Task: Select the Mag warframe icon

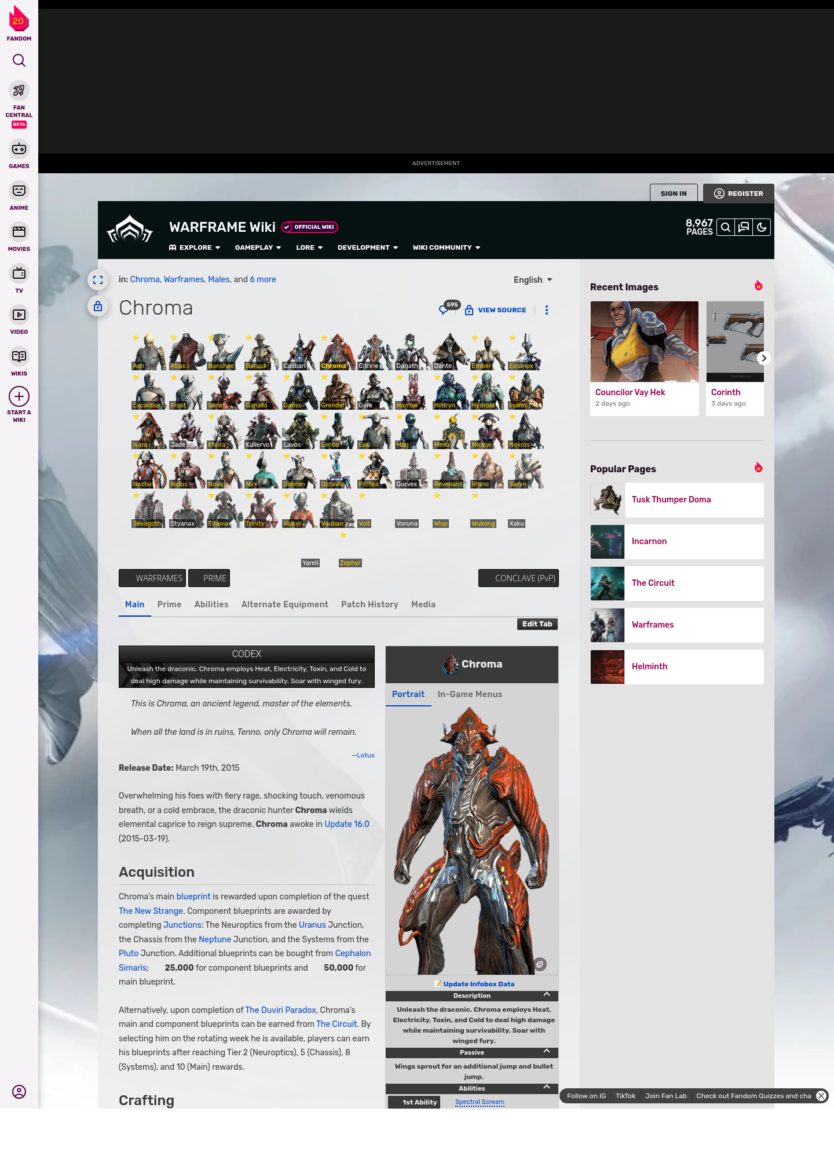Action: [412, 431]
